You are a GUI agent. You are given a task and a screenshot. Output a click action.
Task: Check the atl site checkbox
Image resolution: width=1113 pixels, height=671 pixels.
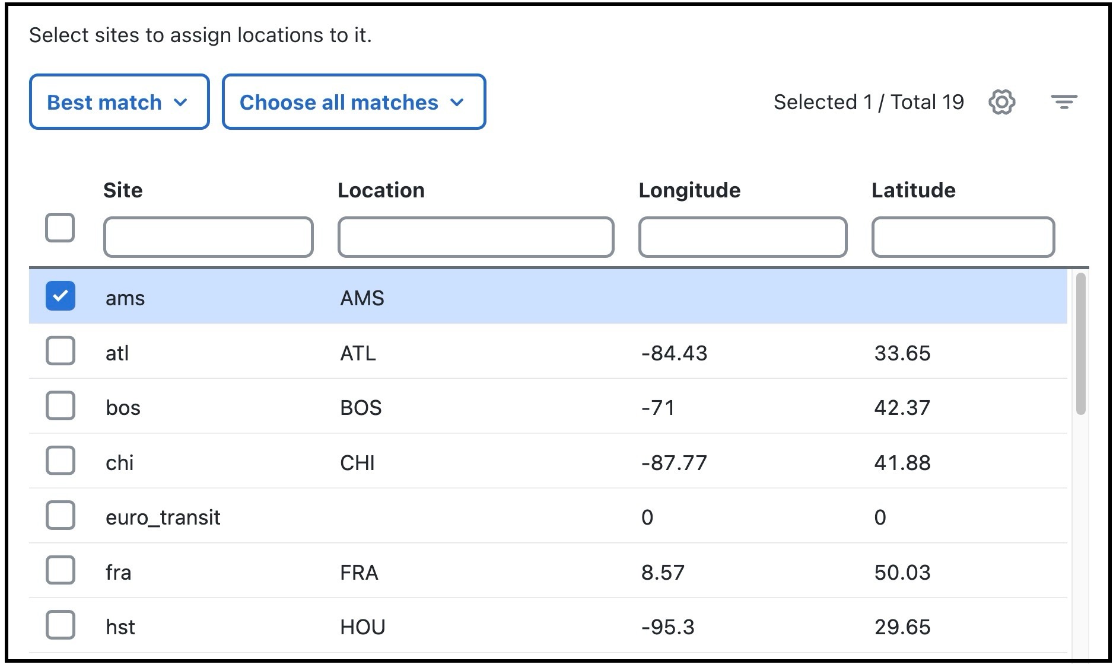point(61,351)
